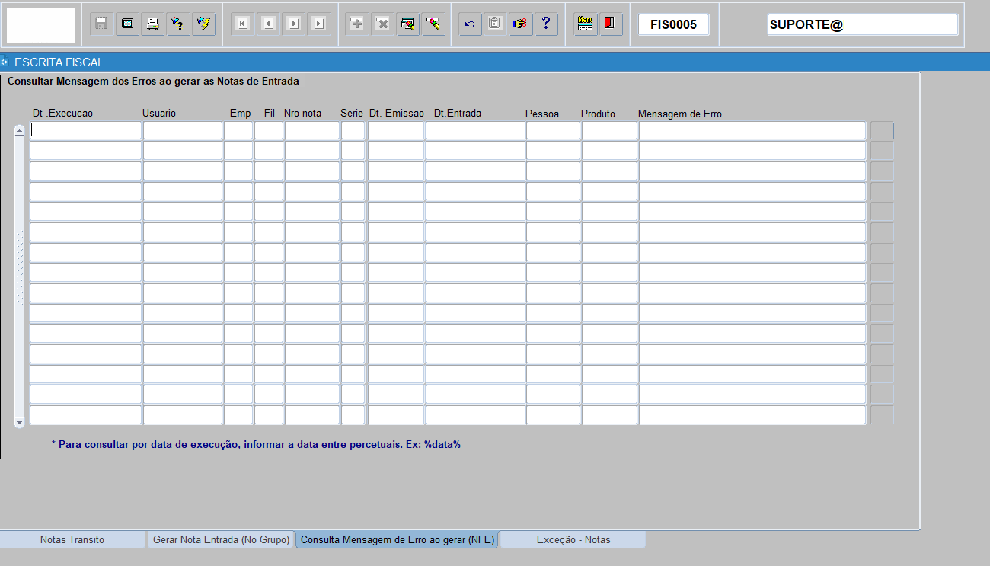This screenshot has height=566, width=990.
Task: Click the Save diskette icon
Action: pyautogui.click(x=101, y=24)
